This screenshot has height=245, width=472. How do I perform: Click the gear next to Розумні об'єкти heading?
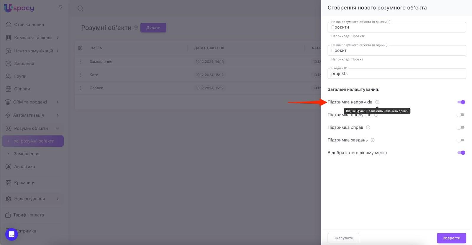pyautogui.click(x=136, y=28)
